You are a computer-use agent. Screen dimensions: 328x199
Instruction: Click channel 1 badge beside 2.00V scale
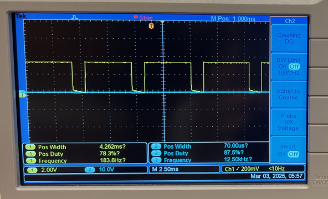pyautogui.click(x=32, y=170)
